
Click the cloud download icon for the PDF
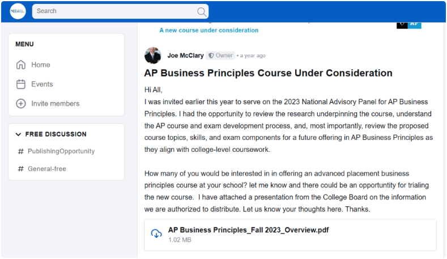[x=156, y=233]
